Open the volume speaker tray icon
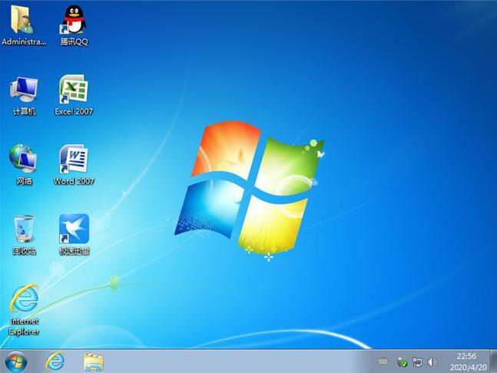Image resolution: width=497 pixels, height=373 pixels. (432, 362)
